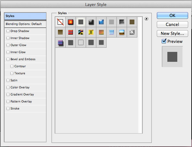Viewport: 192px width, 147px height.
Task: Check the Outer Glow effect box
Action: (8, 45)
